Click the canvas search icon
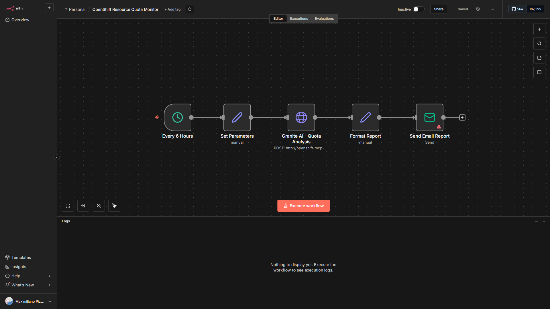Screen dimensions: 550x309 point(539,43)
